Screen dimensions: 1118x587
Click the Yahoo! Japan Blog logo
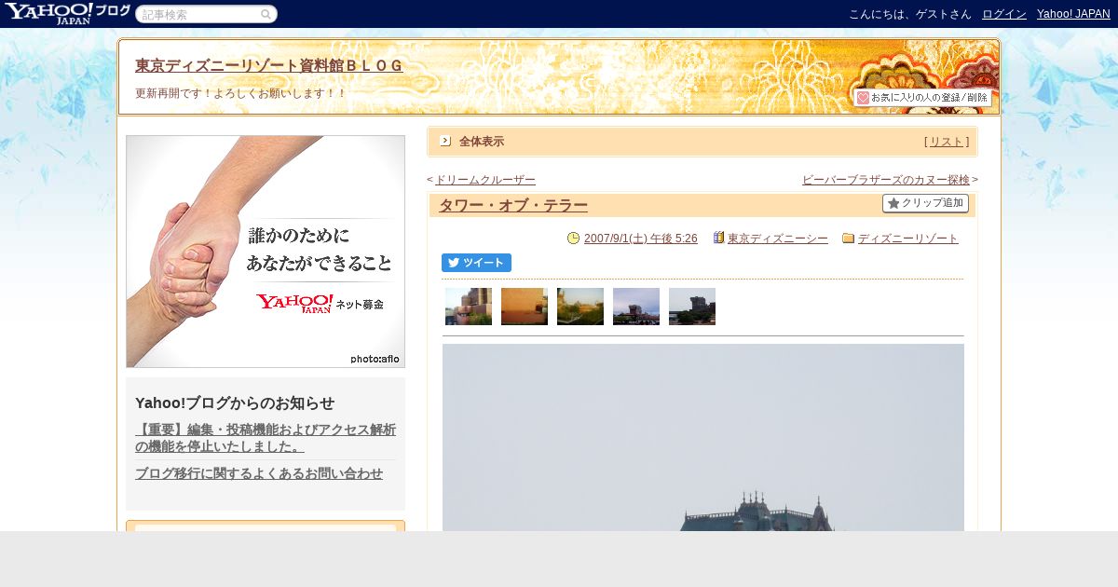67,13
